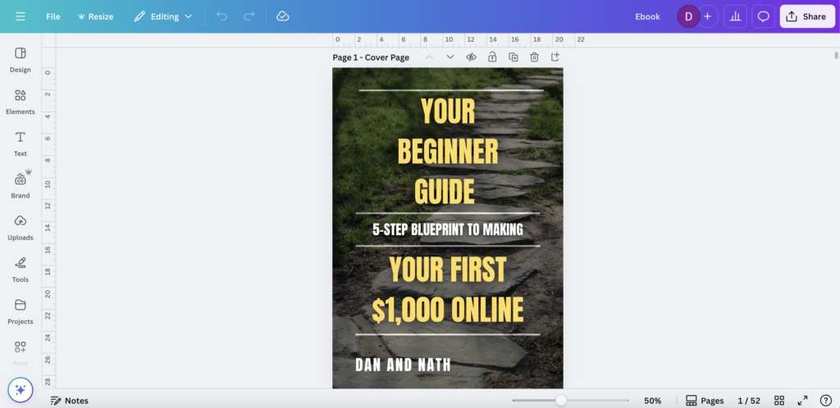Move page down with chevron arrow
840x408 pixels.
point(450,57)
